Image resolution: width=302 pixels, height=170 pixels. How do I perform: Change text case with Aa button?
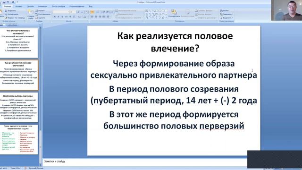coord(79,17)
